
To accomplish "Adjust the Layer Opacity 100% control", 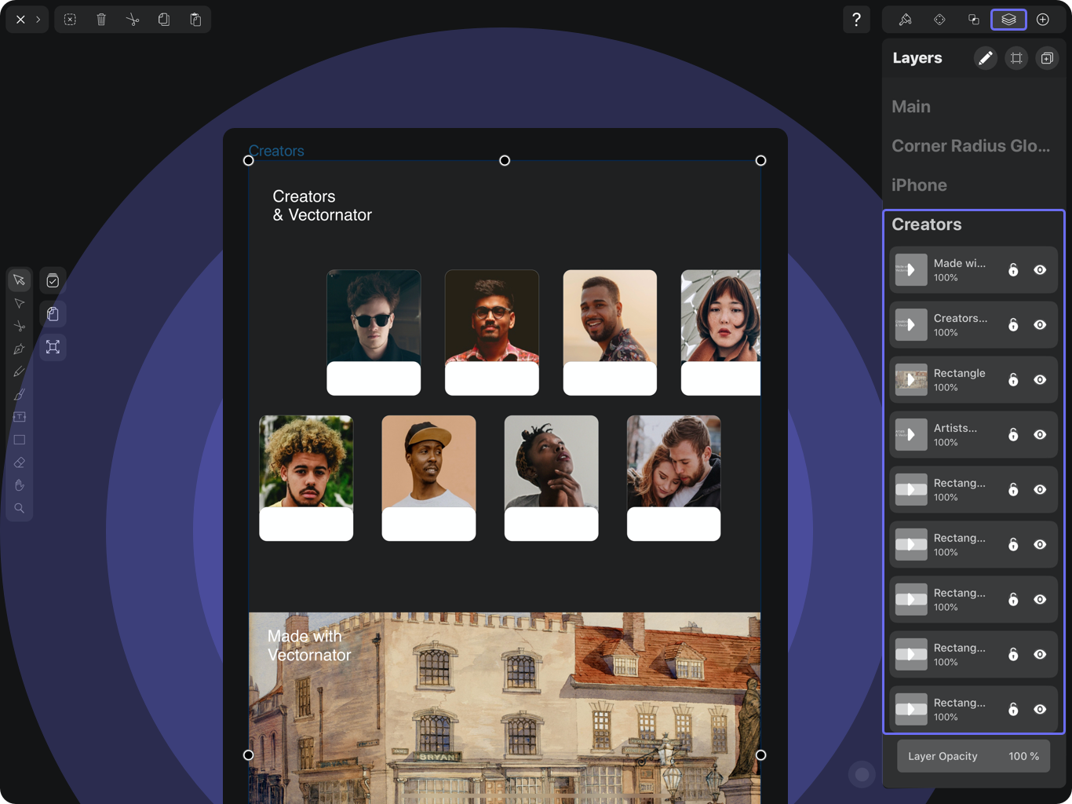I will 973,756.
